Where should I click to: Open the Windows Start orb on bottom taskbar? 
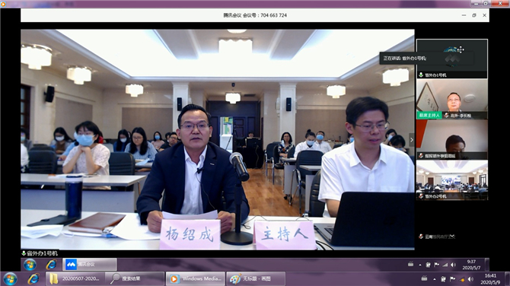click(10, 279)
